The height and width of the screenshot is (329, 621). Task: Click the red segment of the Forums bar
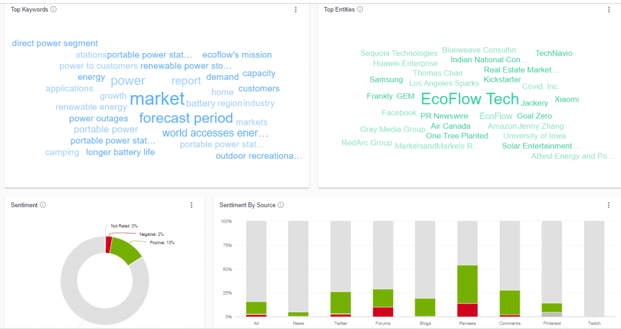[383, 312]
